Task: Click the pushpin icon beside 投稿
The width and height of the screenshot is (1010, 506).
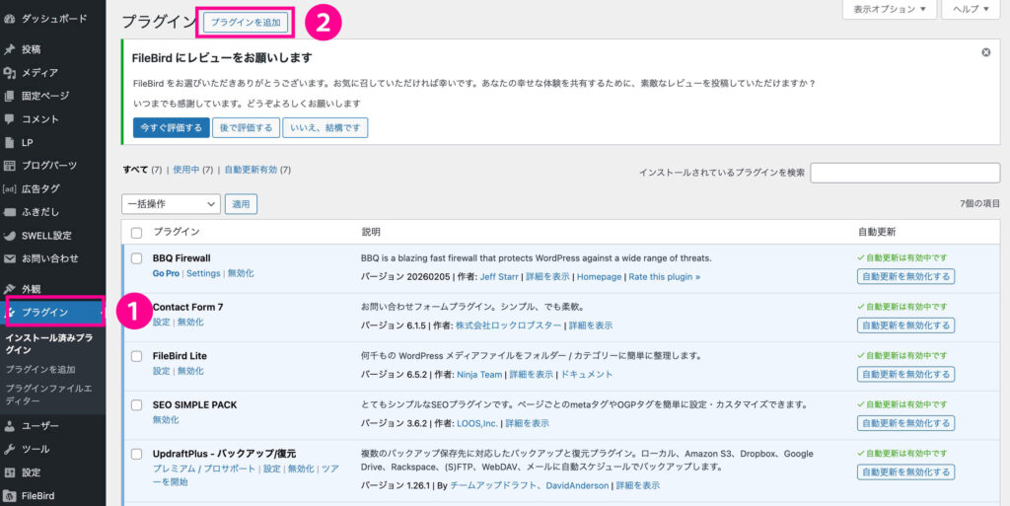Action: 10,49
